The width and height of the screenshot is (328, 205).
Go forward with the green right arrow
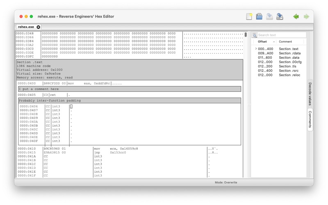[306, 16]
